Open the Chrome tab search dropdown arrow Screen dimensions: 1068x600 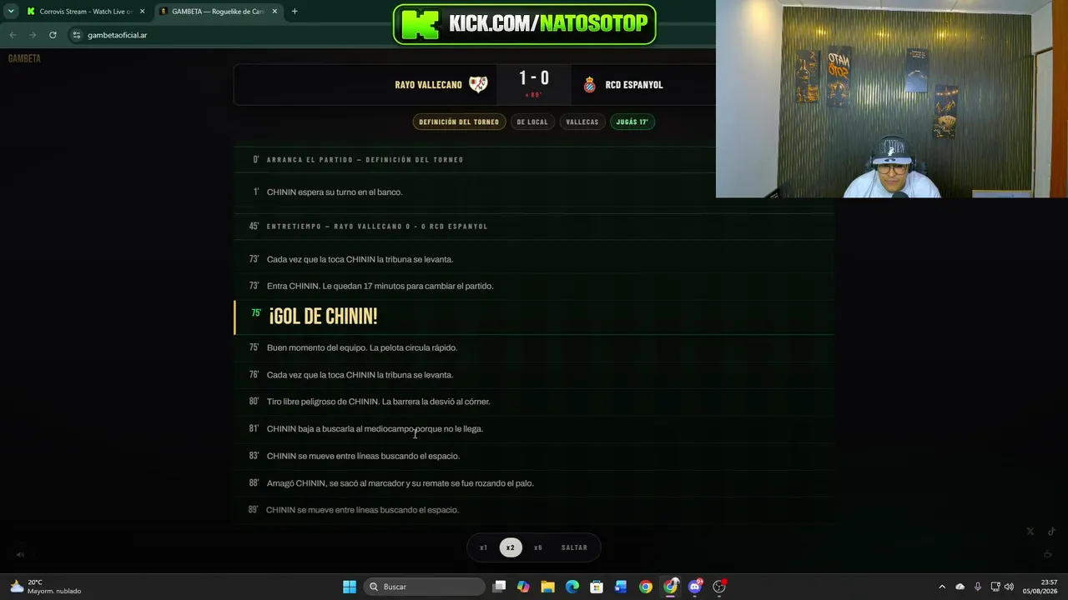[11, 12]
